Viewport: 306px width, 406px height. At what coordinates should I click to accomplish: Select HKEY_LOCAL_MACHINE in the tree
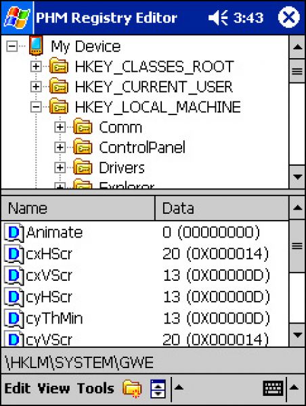(158, 107)
